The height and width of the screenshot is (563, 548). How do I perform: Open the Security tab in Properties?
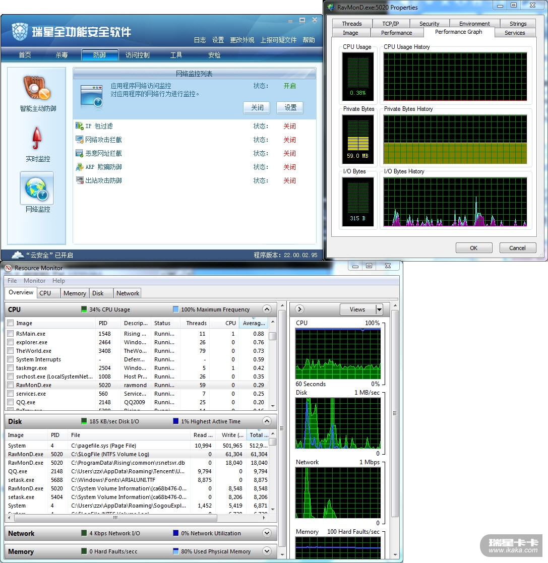[429, 23]
